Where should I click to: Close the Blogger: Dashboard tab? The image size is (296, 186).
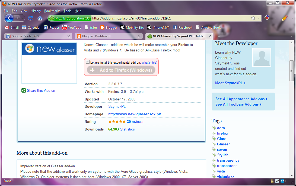[x=139, y=36]
